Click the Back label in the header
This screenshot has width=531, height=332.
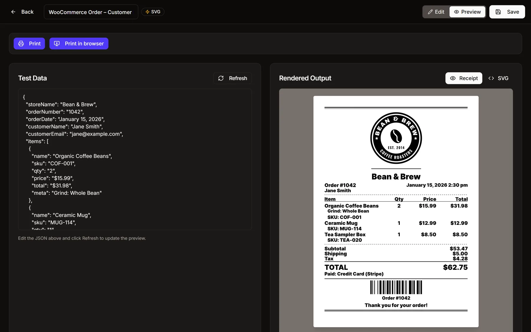(27, 12)
